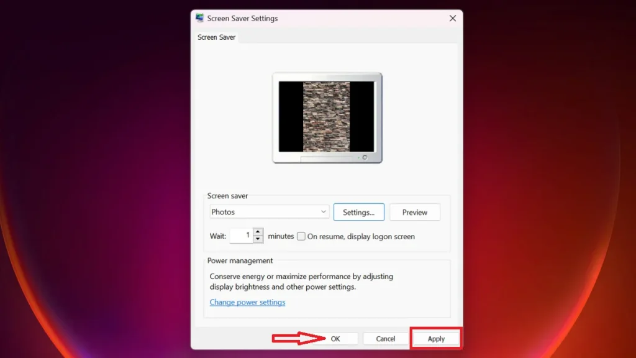This screenshot has width=636, height=358.
Task: Click the screen saver preview monitor thumbnail
Action: coord(327,118)
